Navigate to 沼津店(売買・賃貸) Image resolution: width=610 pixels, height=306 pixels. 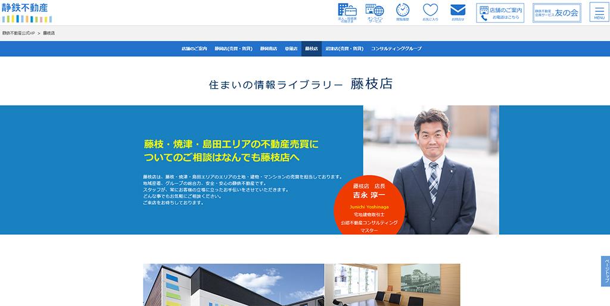click(x=345, y=48)
